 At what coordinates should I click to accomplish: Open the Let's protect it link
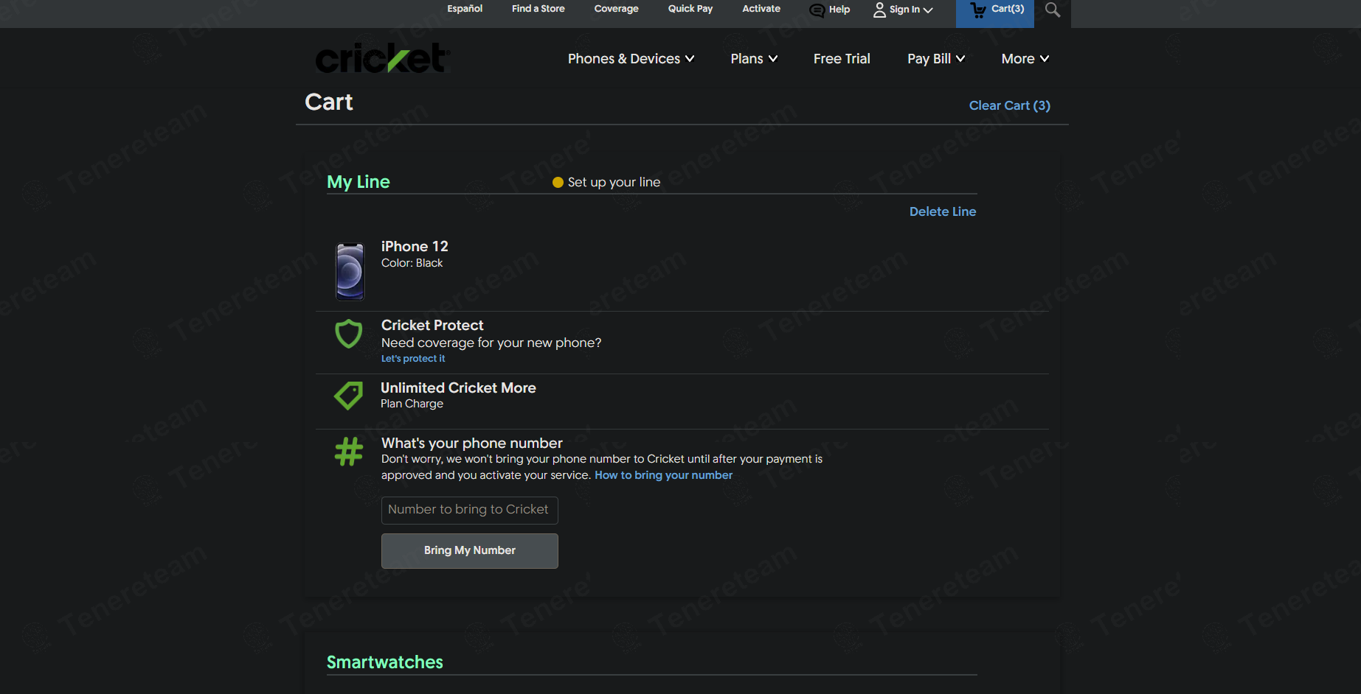(412, 359)
